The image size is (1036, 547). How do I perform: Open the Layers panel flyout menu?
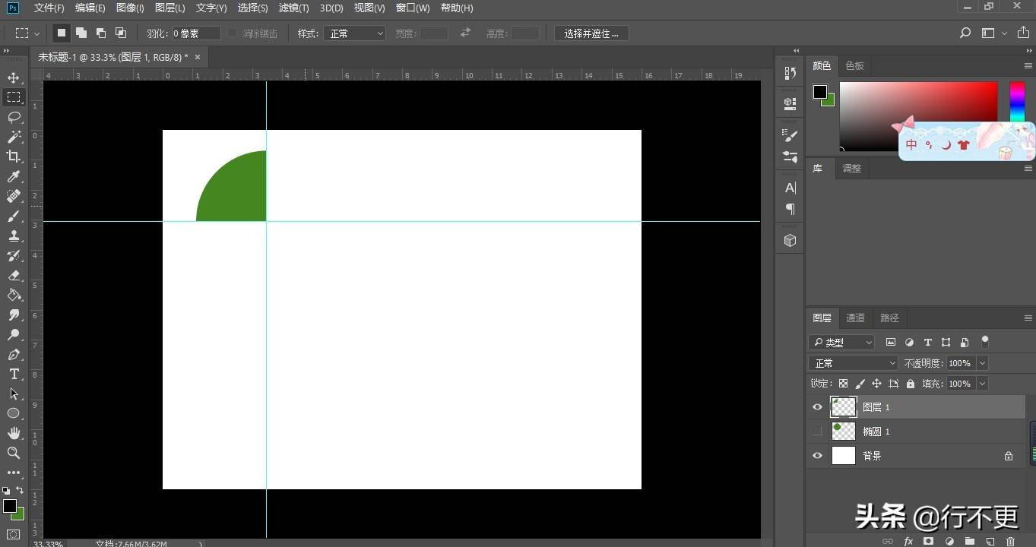pyautogui.click(x=1028, y=318)
